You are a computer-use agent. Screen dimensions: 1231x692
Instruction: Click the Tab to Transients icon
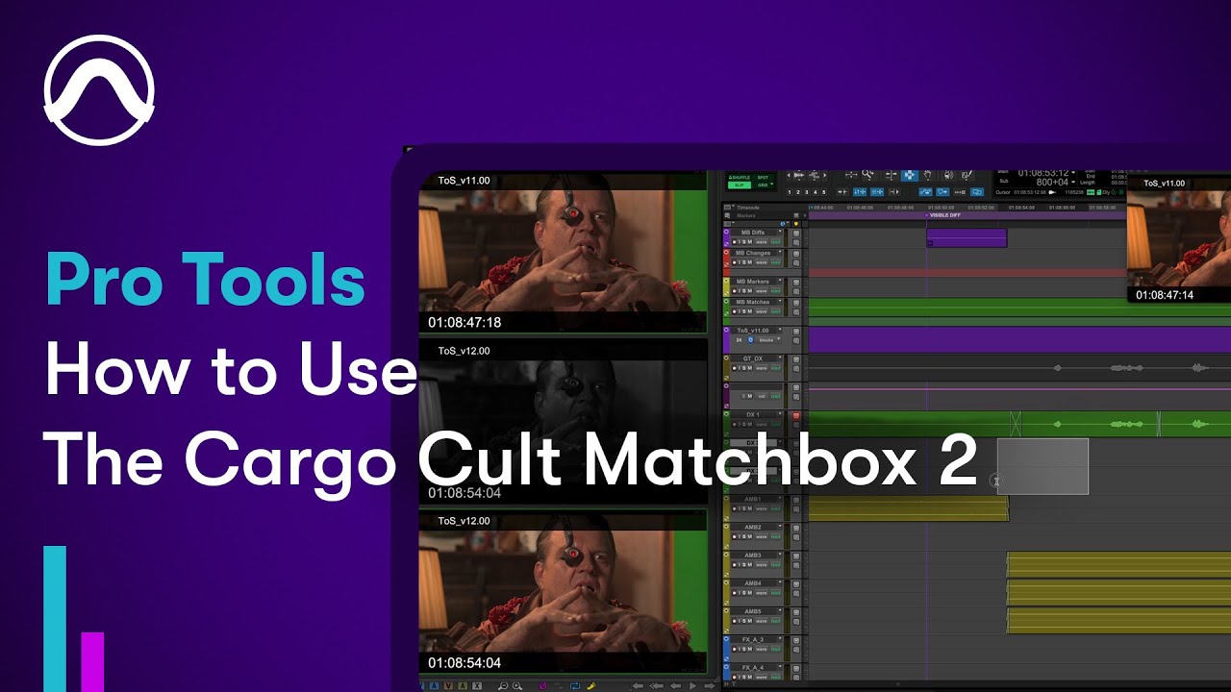click(x=842, y=192)
